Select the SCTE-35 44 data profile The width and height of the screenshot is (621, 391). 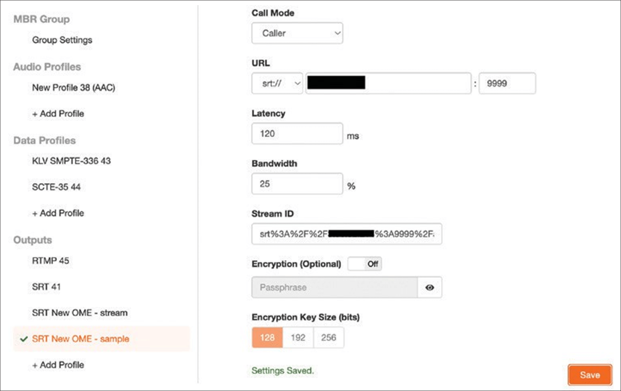tap(56, 187)
